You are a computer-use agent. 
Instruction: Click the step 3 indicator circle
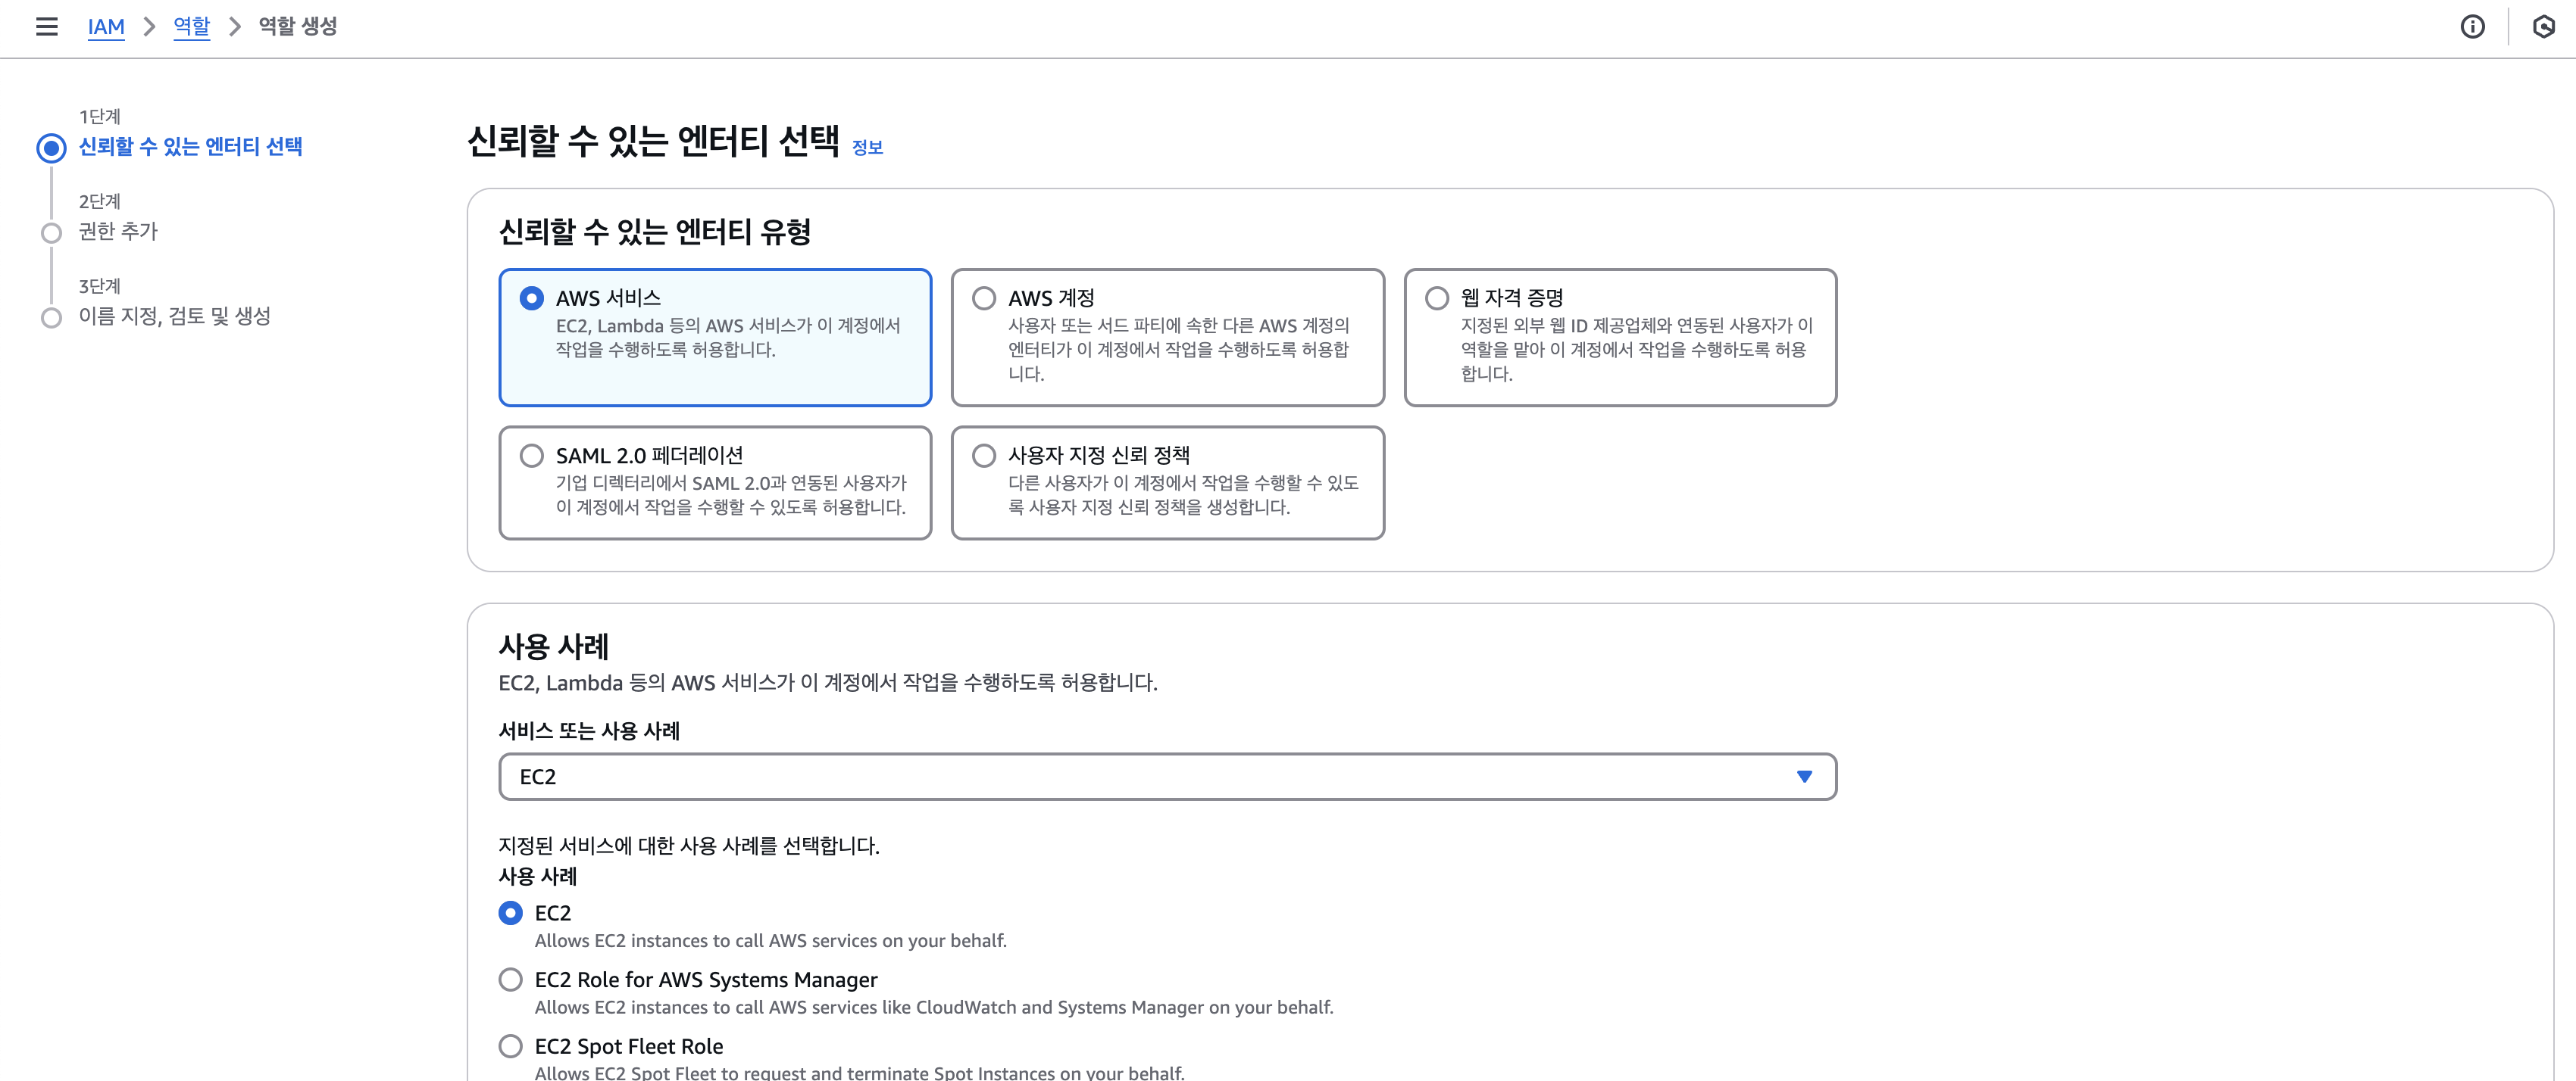click(51, 318)
